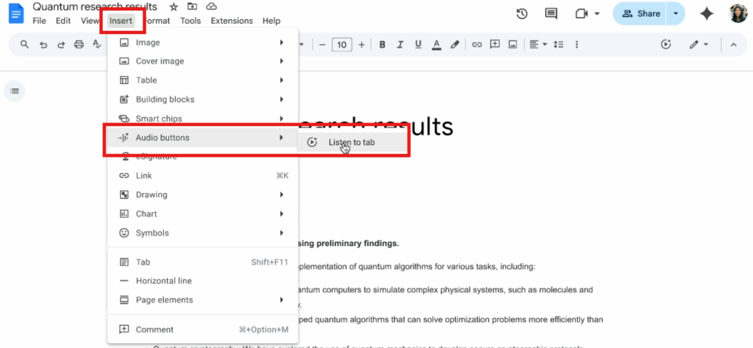The image size is (753, 348).
Task: Click the undo arrow
Action: tap(43, 45)
